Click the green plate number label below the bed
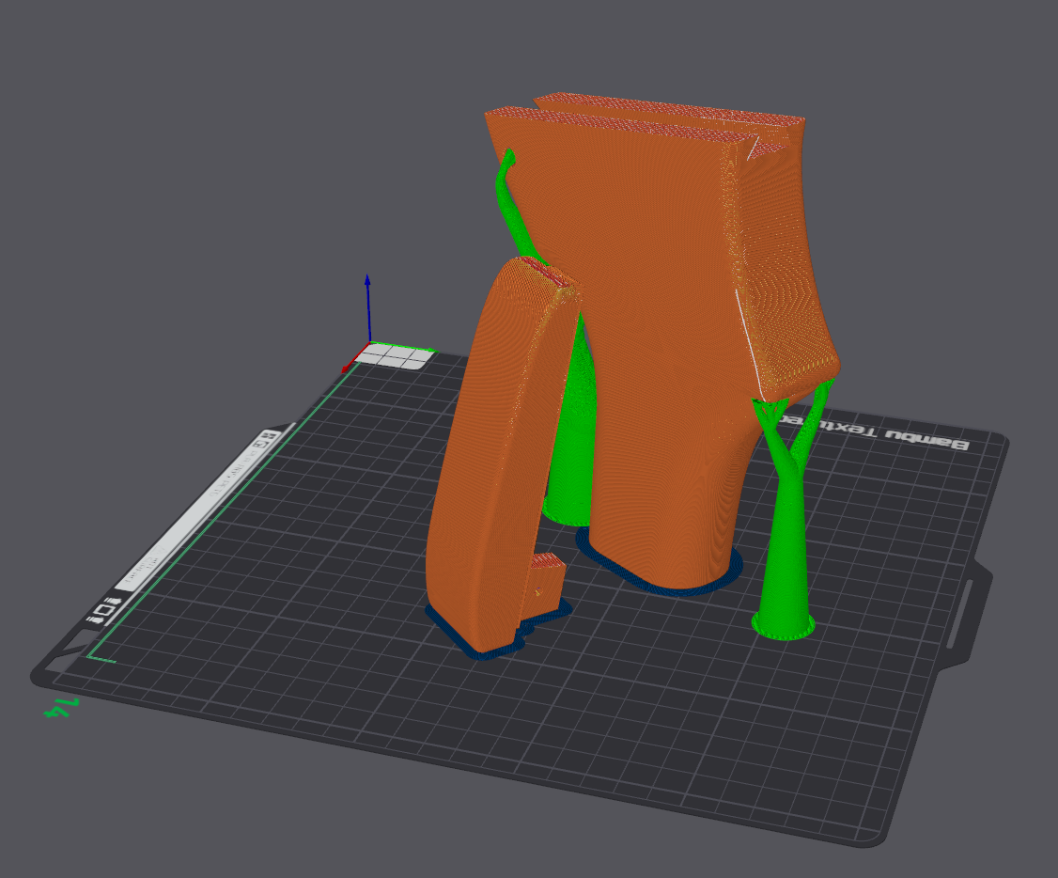1058x878 pixels. coord(62,707)
